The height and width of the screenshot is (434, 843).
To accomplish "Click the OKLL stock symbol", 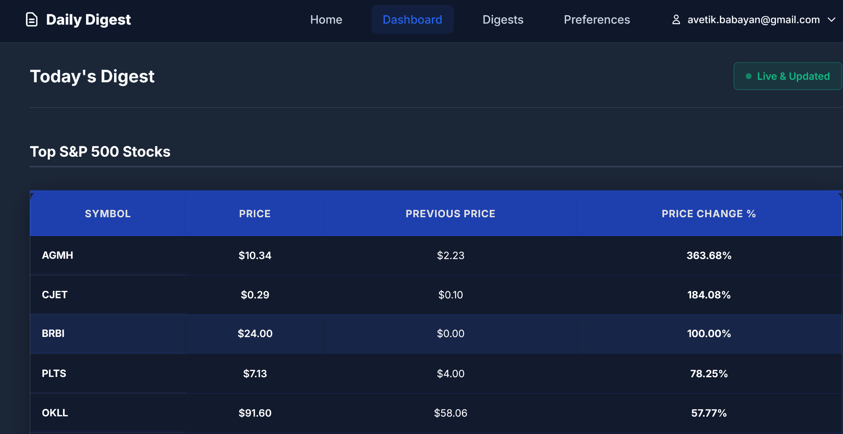I will (x=55, y=413).
